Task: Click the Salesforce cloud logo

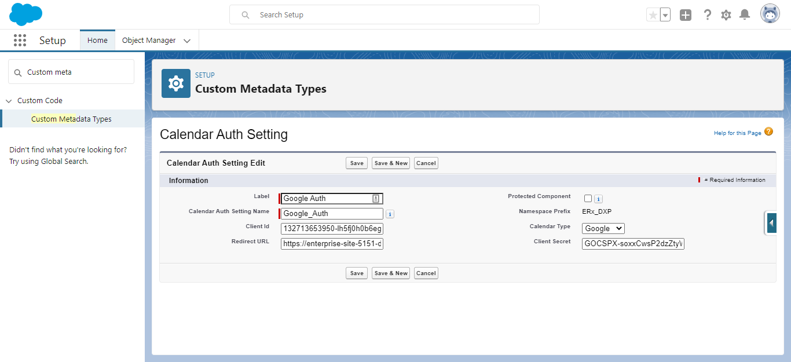Action: point(25,14)
